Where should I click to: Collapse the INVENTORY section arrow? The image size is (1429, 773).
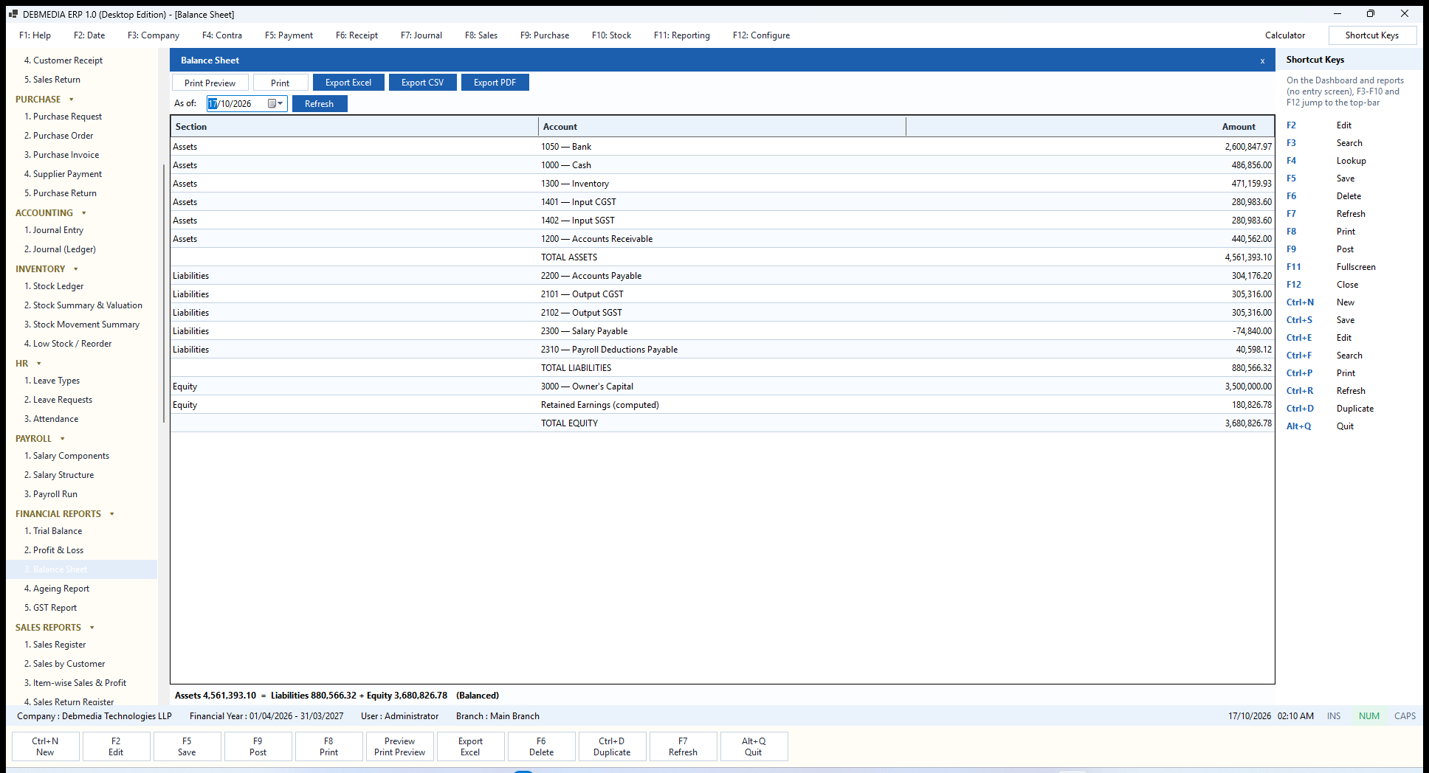(x=76, y=269)
